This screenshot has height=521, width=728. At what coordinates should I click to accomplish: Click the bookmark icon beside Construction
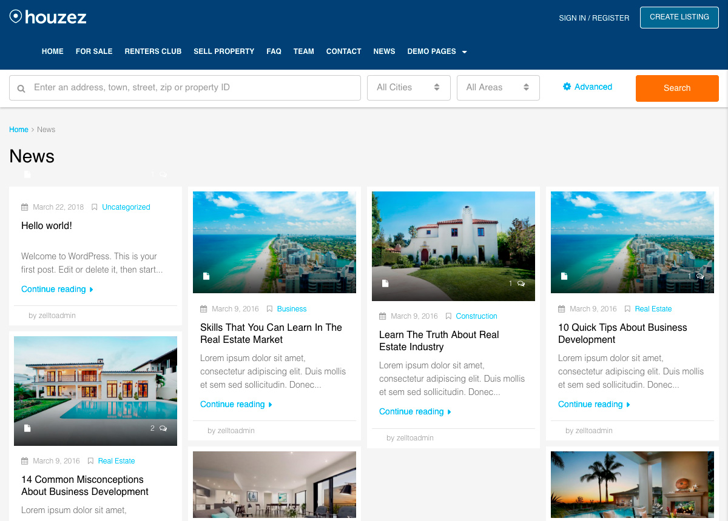click(448, 316)
